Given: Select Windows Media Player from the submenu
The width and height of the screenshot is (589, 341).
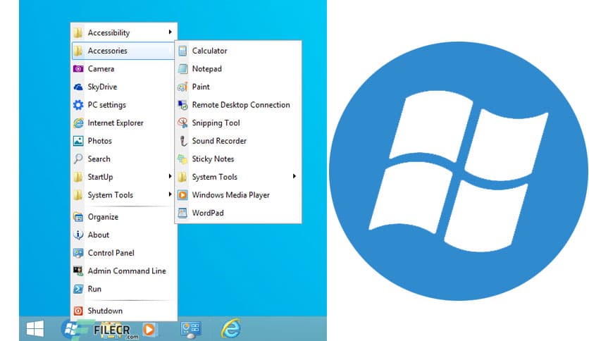Looking at the screenshot, I should pos(230,195).
